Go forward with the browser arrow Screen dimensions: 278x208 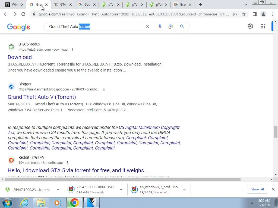point(15,14)
